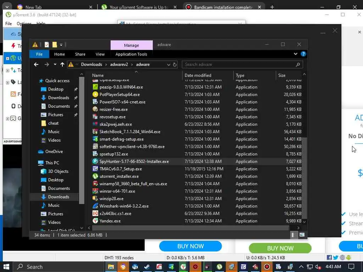Select smart-defrag-setup.exe icon
The height and width of the screenshot is (272, 363).
[95, 139]
